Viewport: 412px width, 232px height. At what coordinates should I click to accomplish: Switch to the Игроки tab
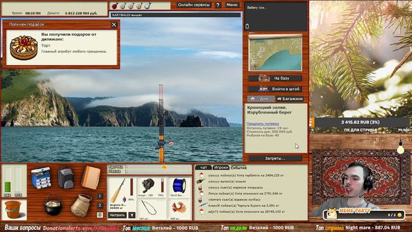click(x=221, y=168)
